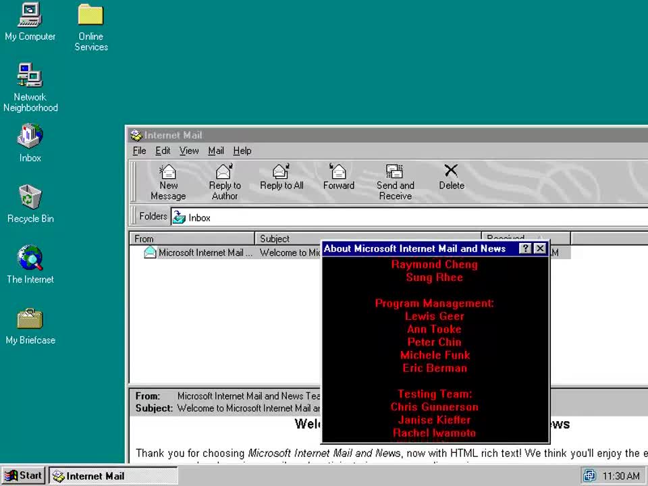Image resolution: width=648 pixels, height=486 pixels.
Task: Click the Delete toolbar icon
Action: tap(451, 175)
